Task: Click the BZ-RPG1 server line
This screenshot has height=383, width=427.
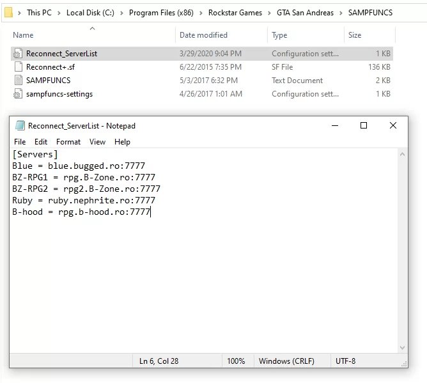Action: (x=84, y=177)
